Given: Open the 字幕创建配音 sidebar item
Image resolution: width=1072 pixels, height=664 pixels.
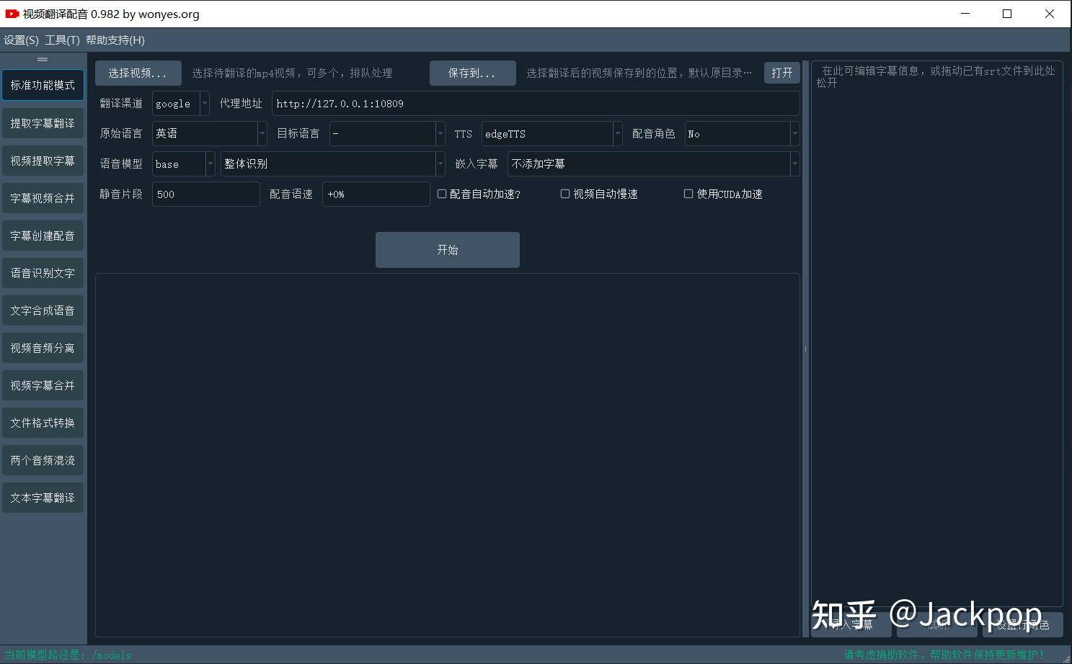Looking at the screenshot, I should point(43,235).
